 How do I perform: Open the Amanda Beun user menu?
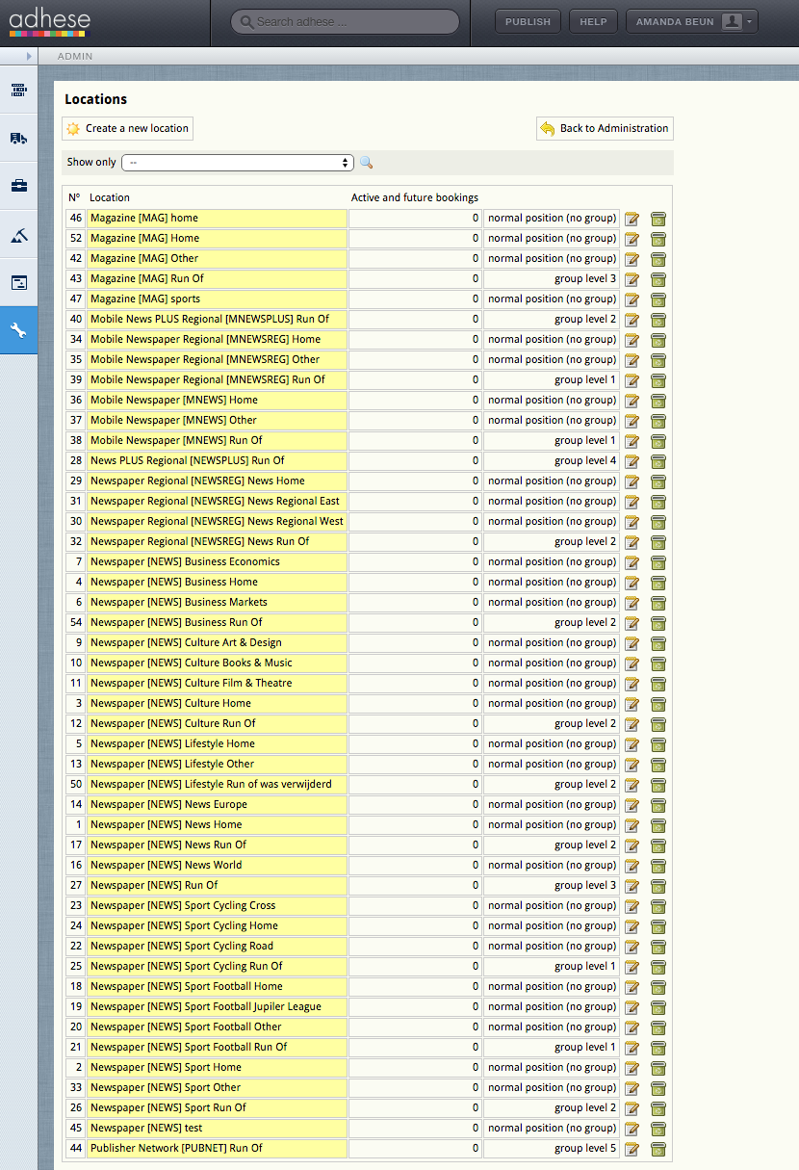[691, 22]
